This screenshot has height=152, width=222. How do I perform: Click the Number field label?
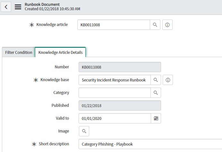62,67
